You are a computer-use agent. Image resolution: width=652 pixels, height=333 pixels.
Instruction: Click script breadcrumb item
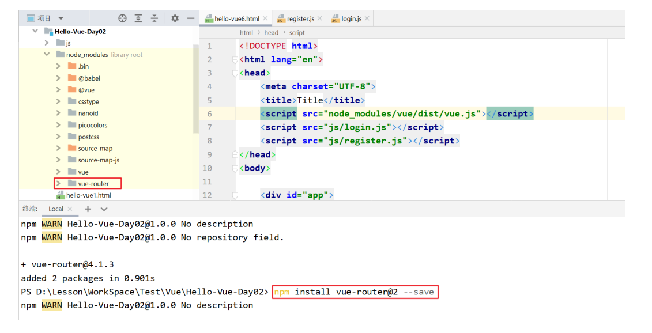click(297, 32)
